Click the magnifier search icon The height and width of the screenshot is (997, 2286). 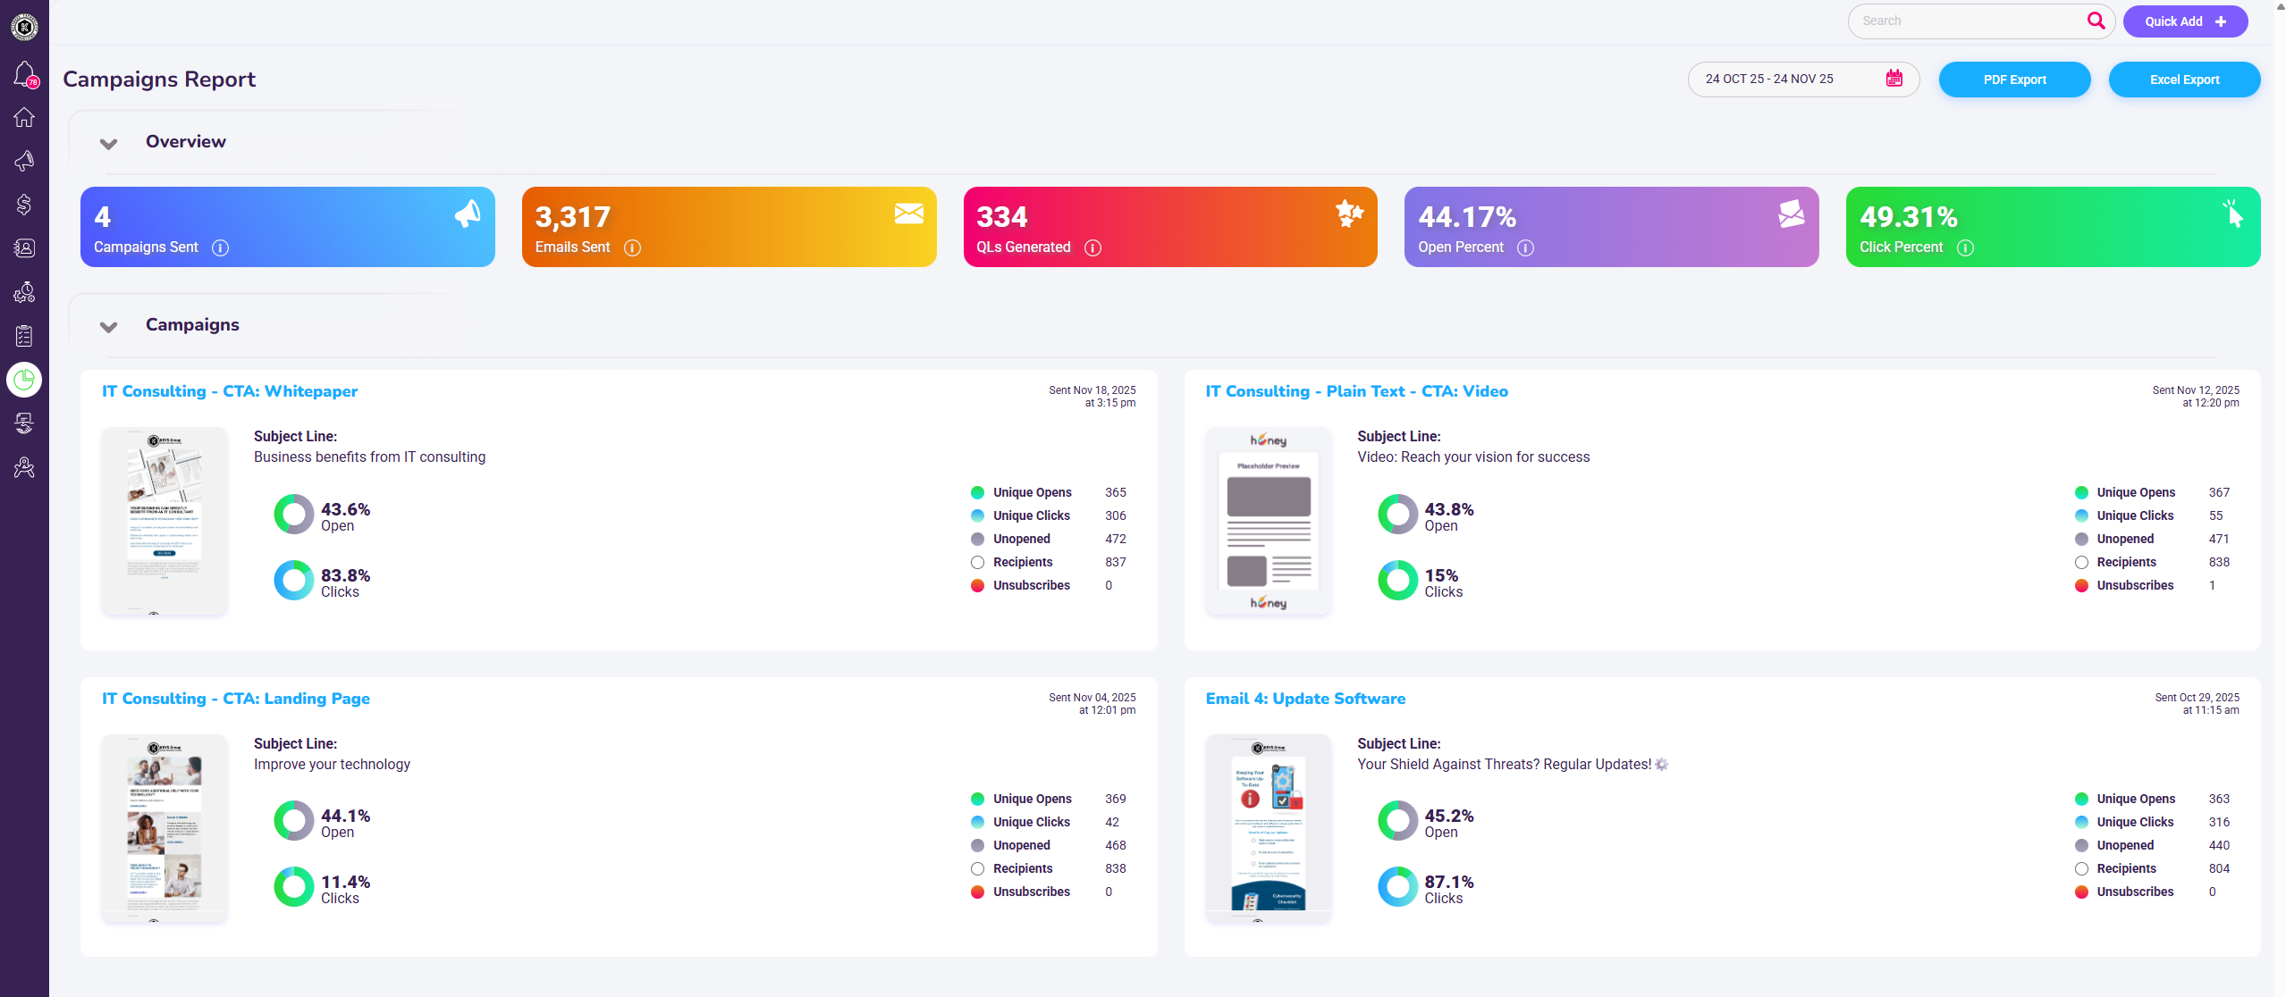pos(2096,21)
